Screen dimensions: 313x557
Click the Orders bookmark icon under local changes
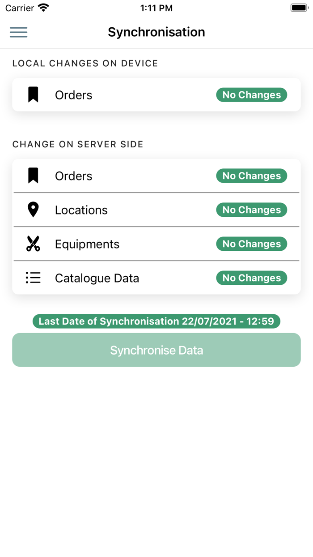34,94
